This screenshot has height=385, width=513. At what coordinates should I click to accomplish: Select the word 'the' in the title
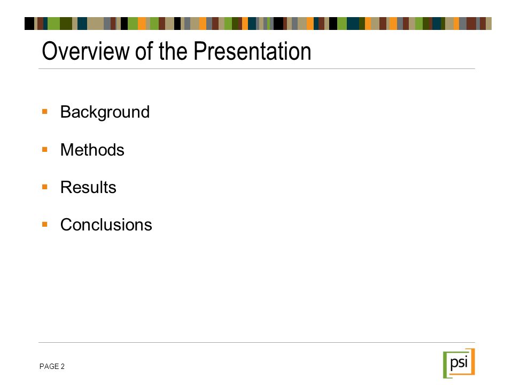pyautogui.click(x=173, y=51)
